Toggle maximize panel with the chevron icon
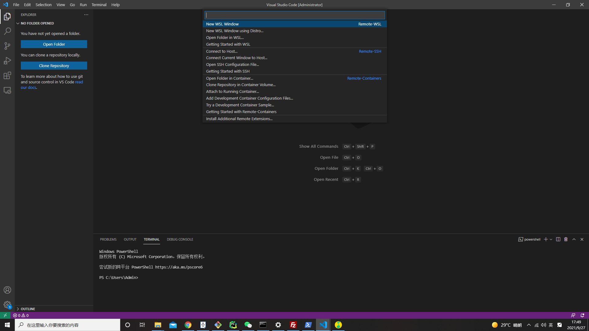The width and height of the screenshot is (589, 331). (574, 239)
